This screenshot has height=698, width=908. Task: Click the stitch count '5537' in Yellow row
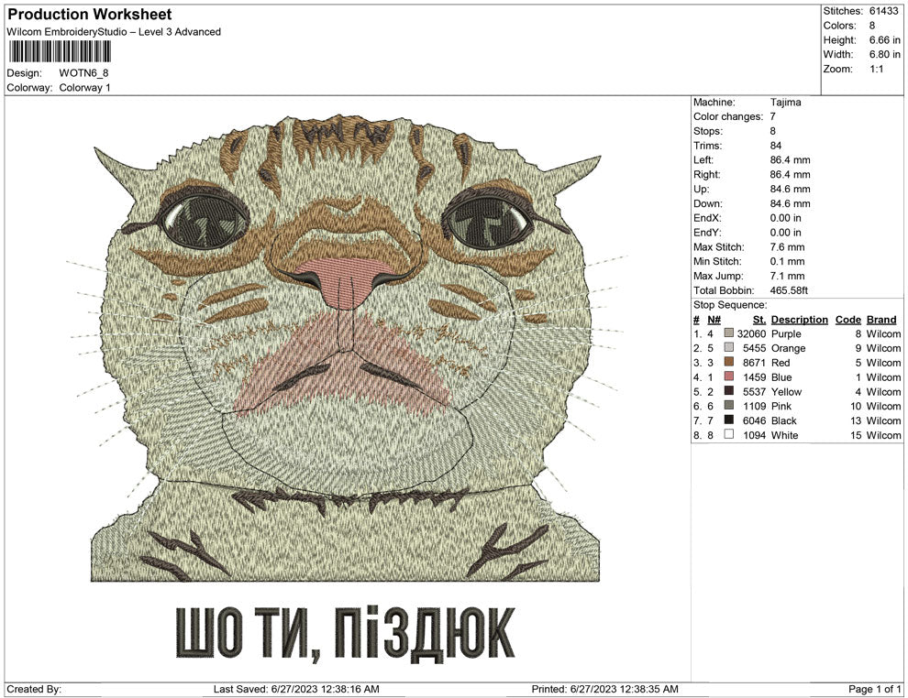[754, 391]
